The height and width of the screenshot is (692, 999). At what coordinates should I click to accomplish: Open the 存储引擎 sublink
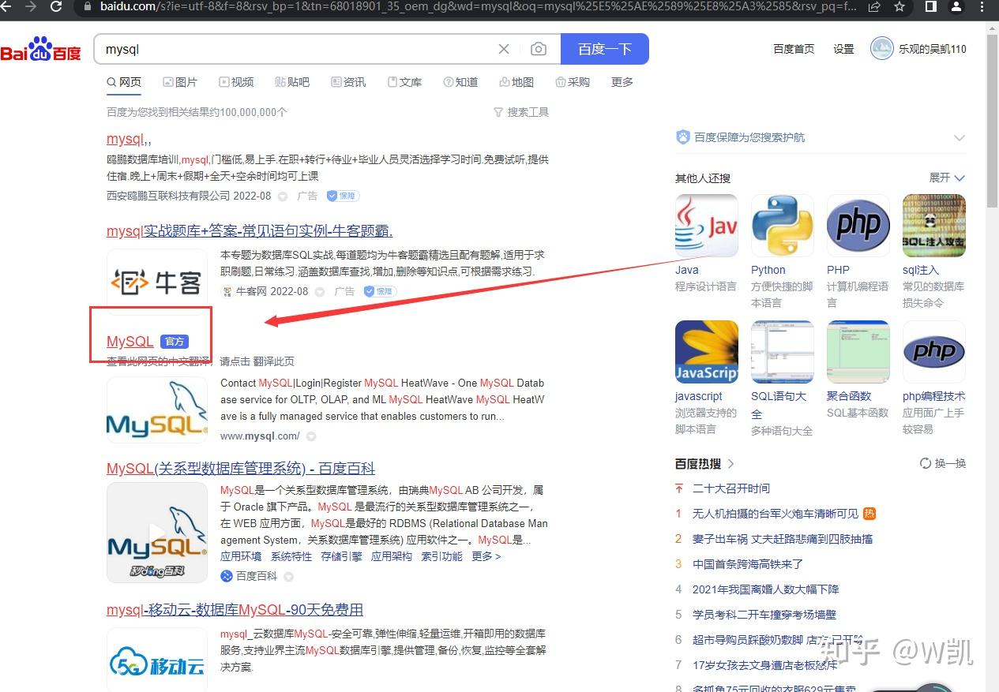click(341, 556)
